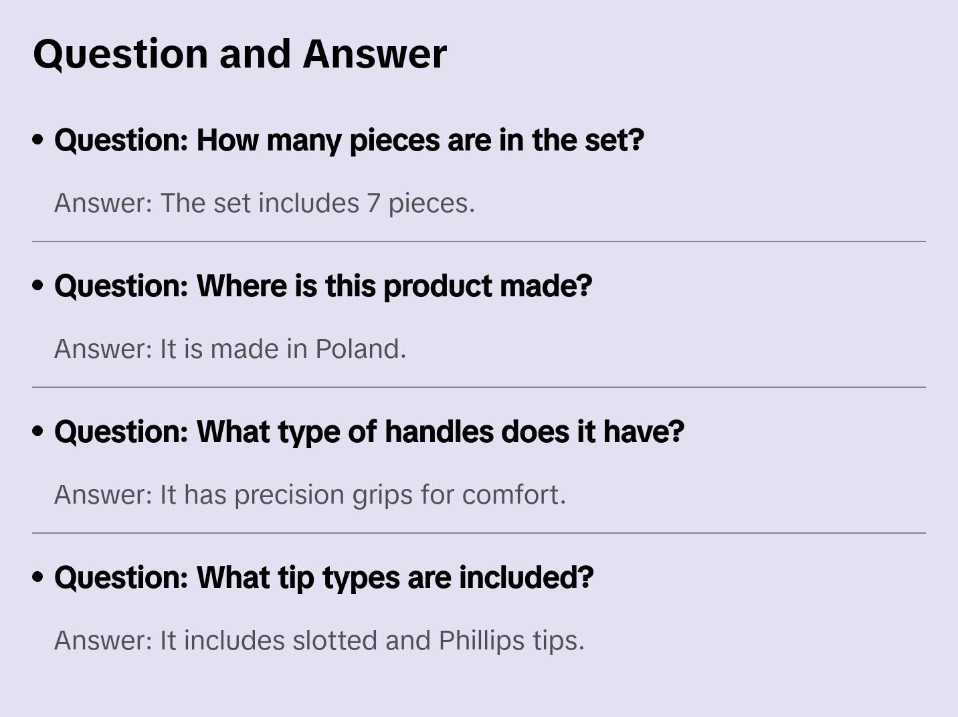Click the precision grips answer text

pos(310,495)
